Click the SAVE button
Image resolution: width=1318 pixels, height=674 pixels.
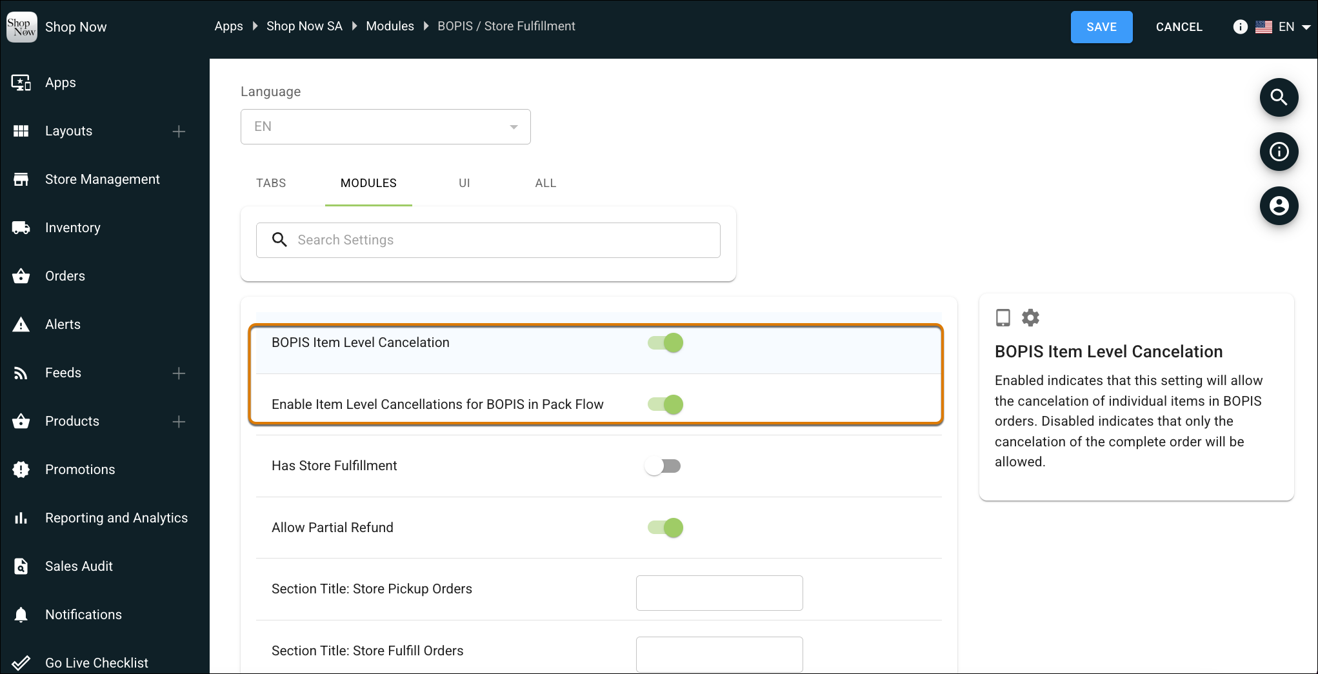tap(1101, 27)
